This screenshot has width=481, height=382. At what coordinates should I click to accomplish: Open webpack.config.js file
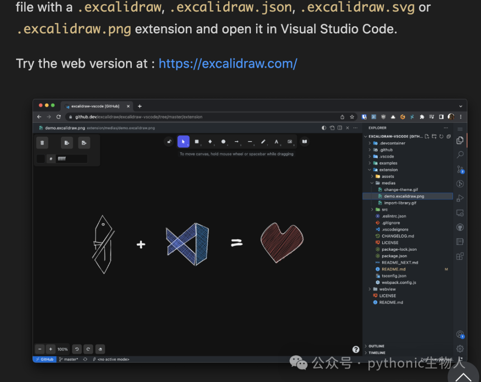tap(408, 283)
